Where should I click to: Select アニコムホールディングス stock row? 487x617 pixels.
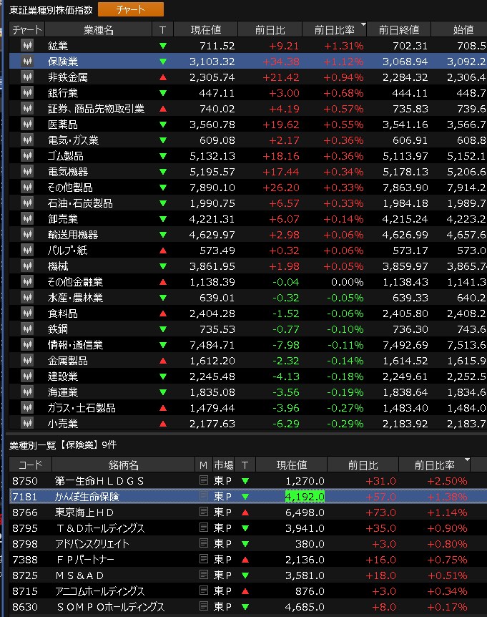(248, 591)
